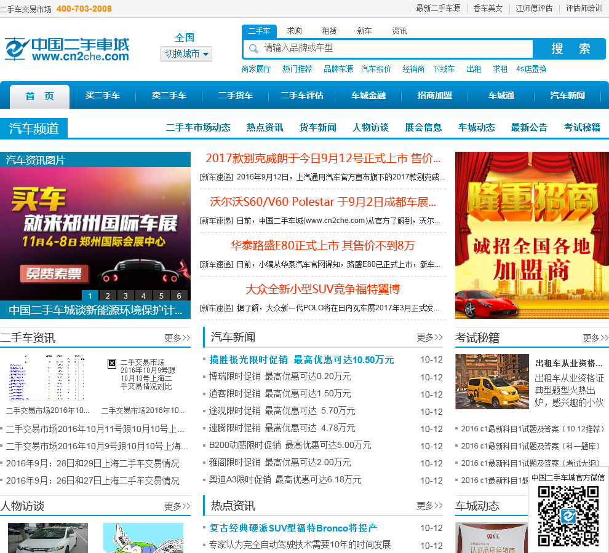The width and height of the screenshot is (609, 553).
Task: Open 热点资讯 channel link
Action: 265,127
